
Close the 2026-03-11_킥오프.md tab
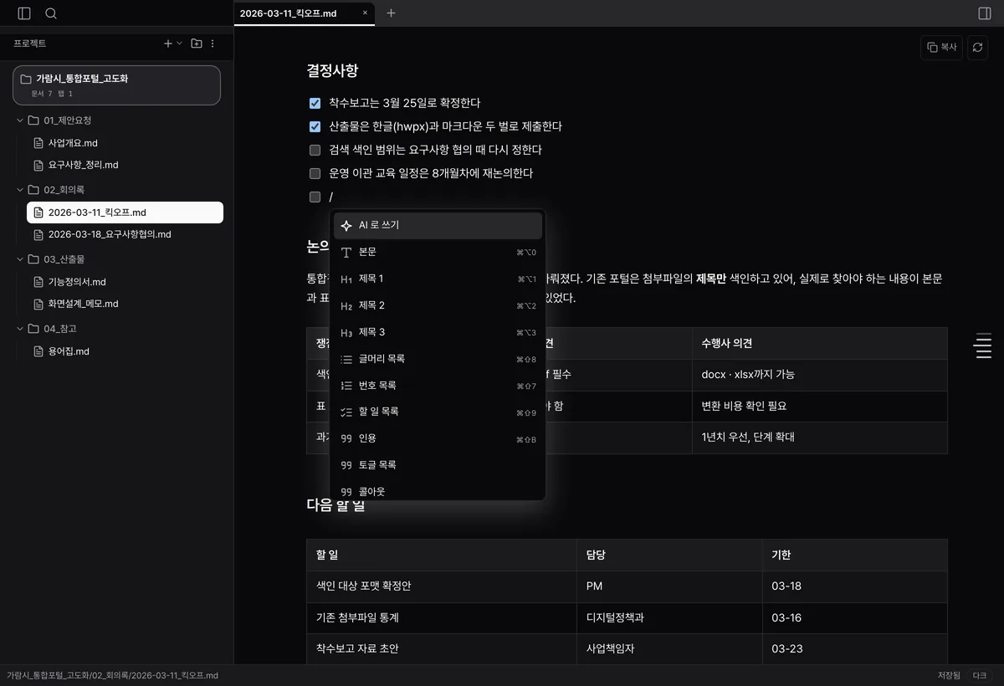(x=365, y=13)
